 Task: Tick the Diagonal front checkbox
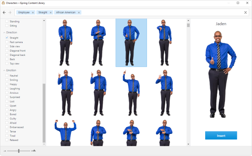point(7,50)
